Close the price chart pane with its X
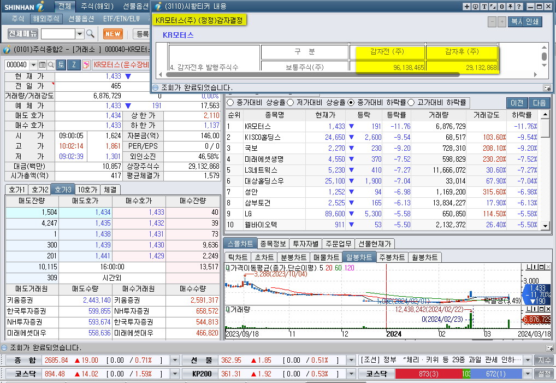This screenshot has width=556, height=383. click(x=548, y=267)
